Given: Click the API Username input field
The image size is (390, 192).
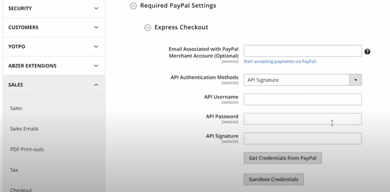Looking at the screenshot, I should (x=302, y=99).
